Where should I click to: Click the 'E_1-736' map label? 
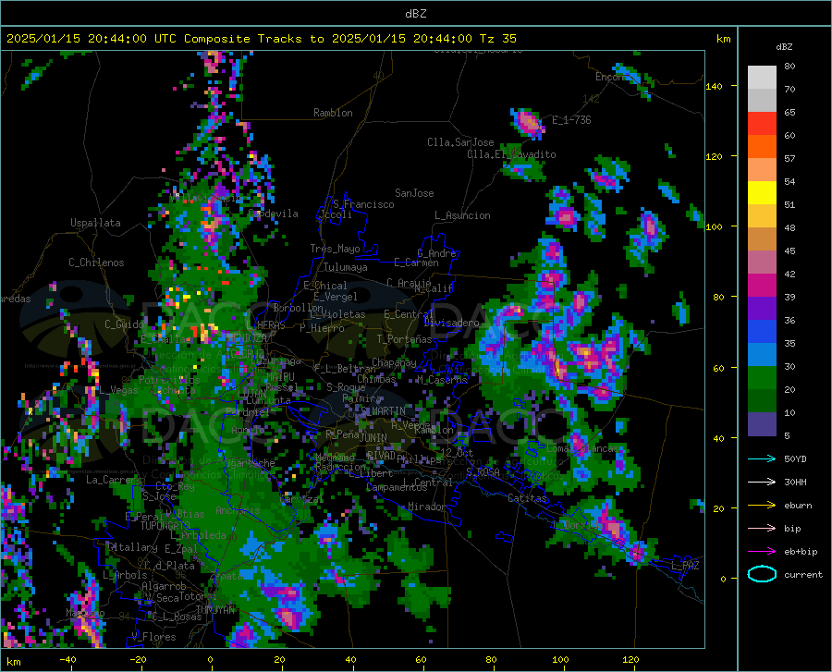571,120
